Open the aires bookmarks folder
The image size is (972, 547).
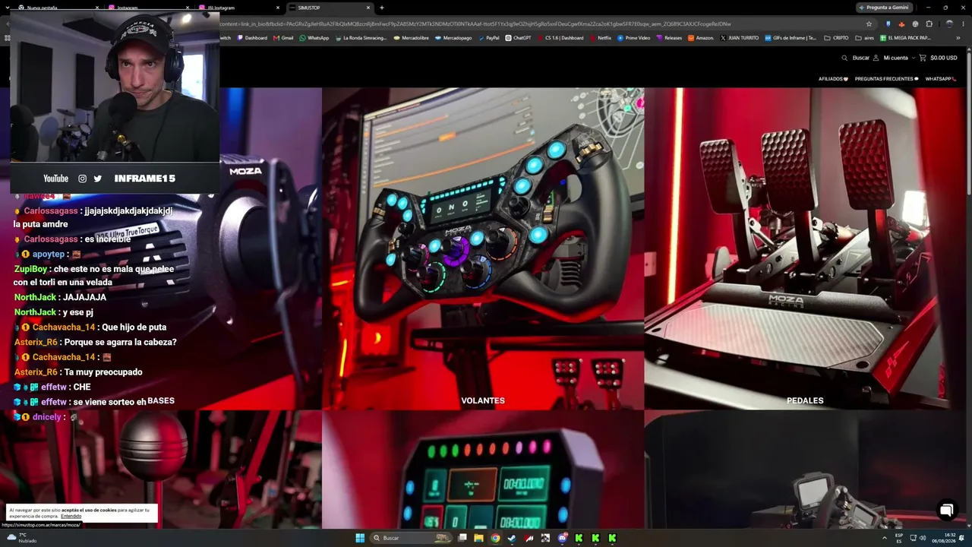tap(864, 37)
